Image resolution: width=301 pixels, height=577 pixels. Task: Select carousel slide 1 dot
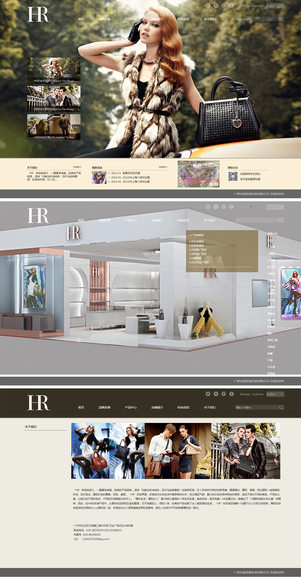pyautogui.click(x=211, y=184)
